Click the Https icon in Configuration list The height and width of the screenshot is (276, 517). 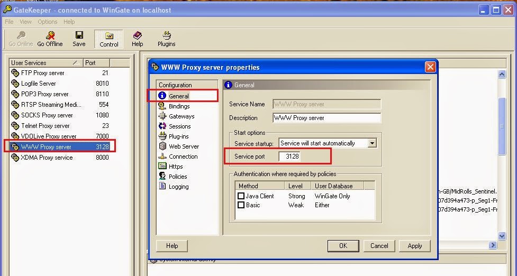[x=162, y=166]
